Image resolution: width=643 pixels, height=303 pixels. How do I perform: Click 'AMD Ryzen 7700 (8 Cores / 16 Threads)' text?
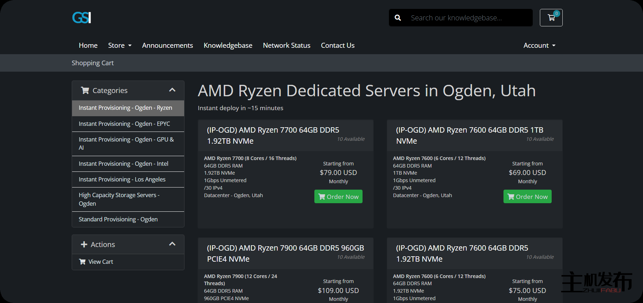[250, 158]
